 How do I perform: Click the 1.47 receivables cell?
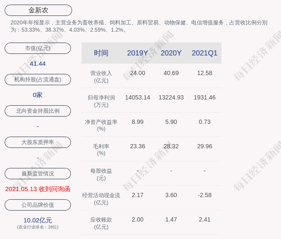click(x=171, y=219)
